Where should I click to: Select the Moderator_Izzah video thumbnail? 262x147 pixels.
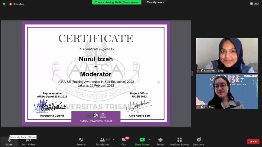coord(227,55)
